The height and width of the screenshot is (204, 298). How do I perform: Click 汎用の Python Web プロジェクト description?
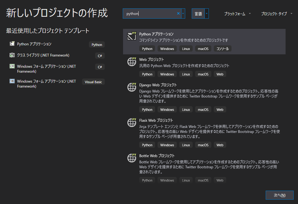184,66
